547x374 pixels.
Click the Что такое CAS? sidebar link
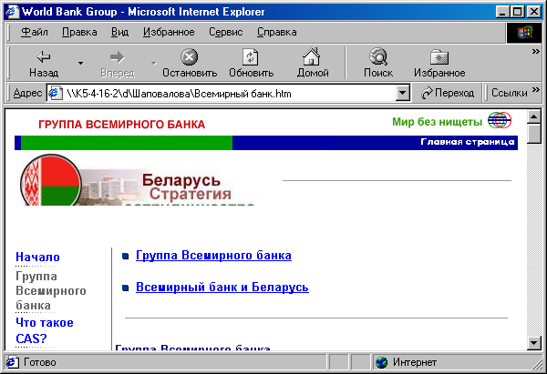tap(45, 330)
